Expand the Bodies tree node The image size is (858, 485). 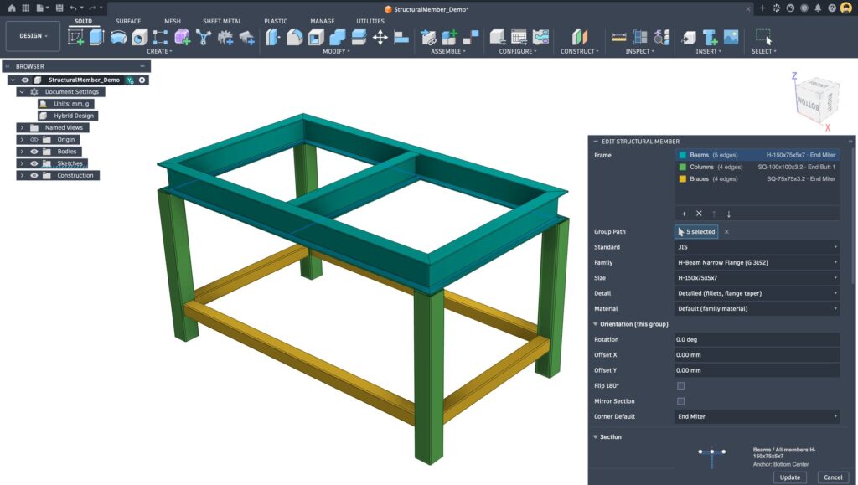22,152
